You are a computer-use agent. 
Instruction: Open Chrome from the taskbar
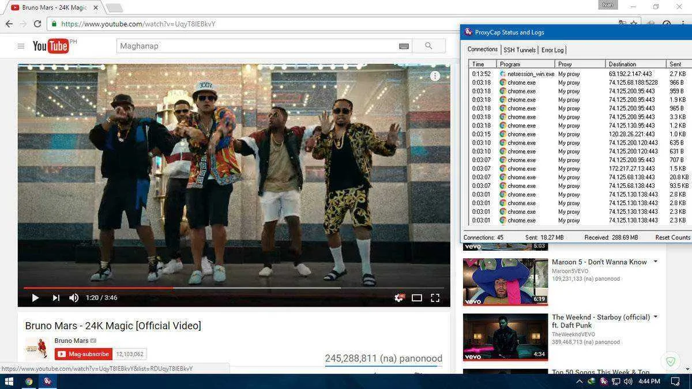tap(29, 382)
